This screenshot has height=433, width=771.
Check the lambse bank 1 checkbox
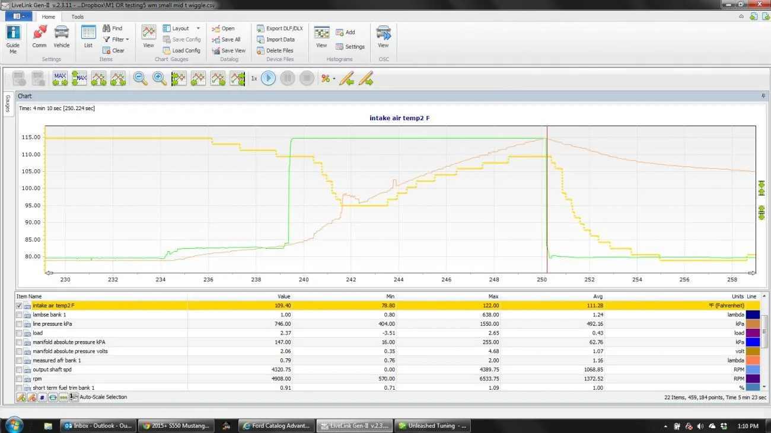[x=19, y=315]
